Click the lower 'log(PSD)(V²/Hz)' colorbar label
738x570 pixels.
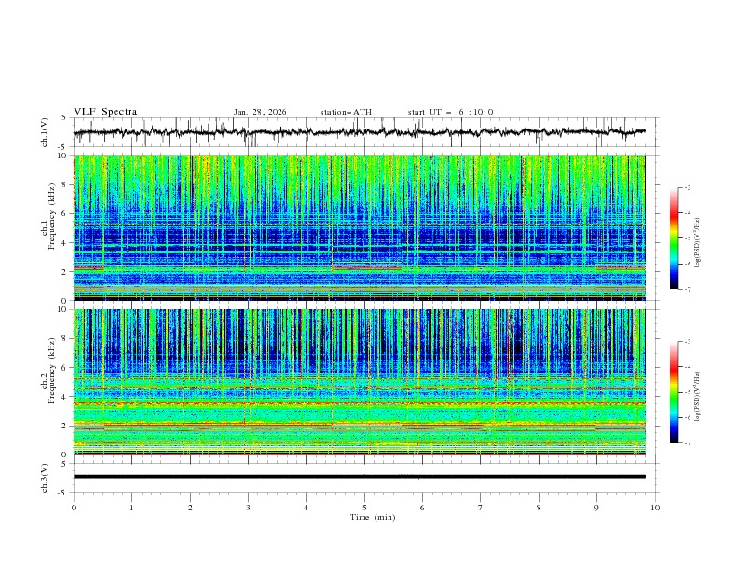click(698, 397)
